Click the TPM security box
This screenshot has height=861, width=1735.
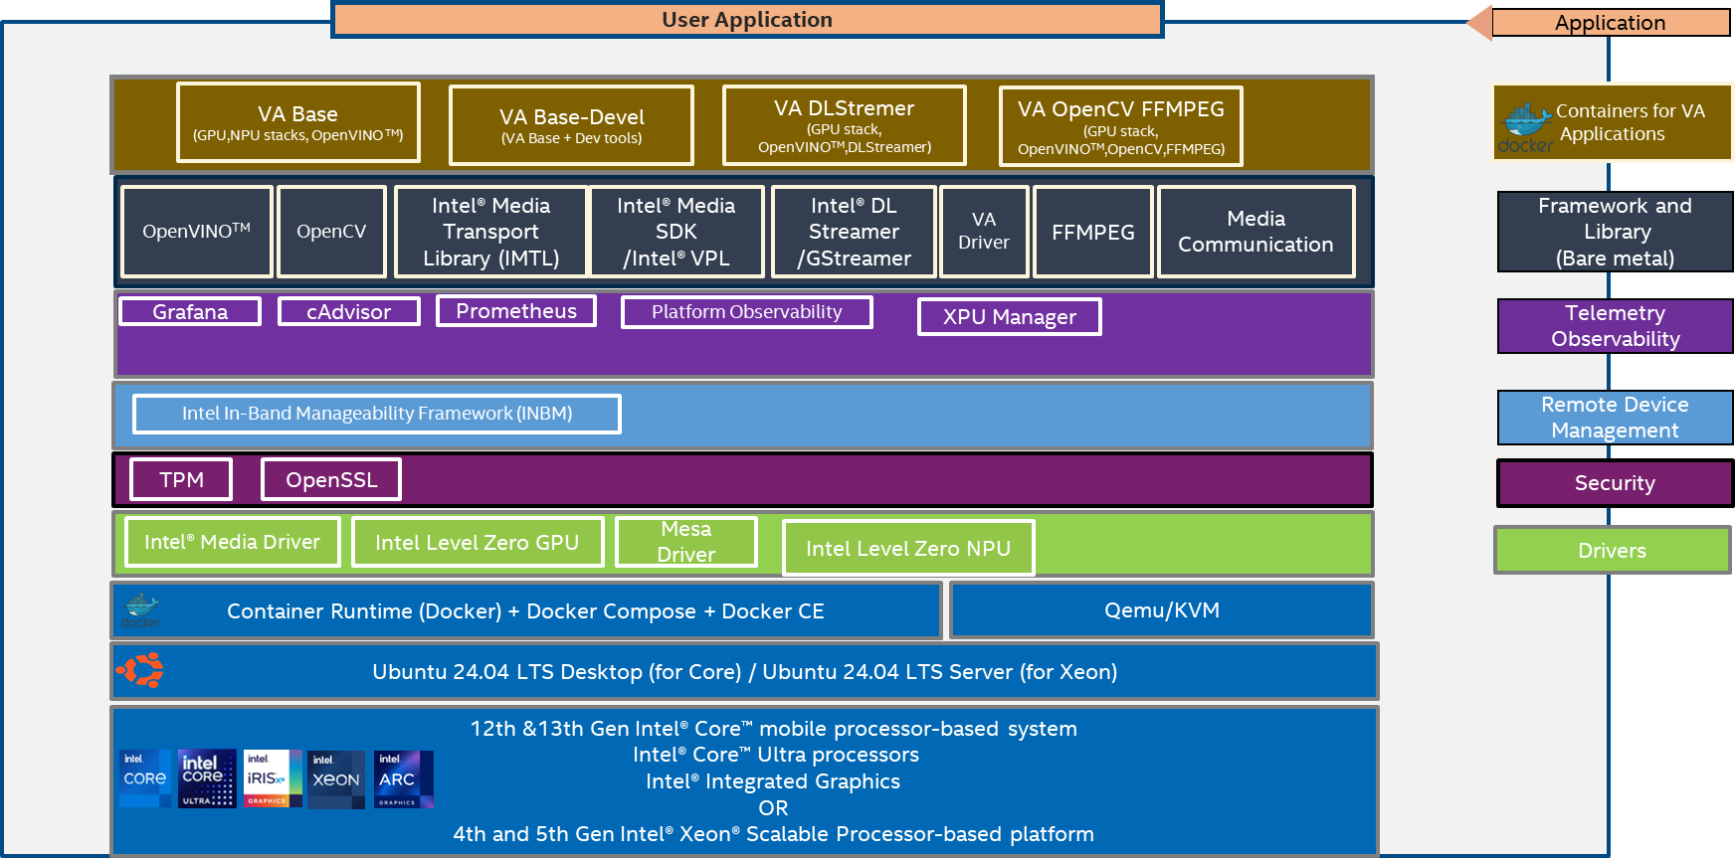(x=181, y=479)
